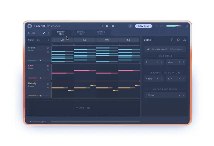This screenshot has height=146, width=214.
Task: Click the first pink Bass note
Action: (x=63, y=73)
